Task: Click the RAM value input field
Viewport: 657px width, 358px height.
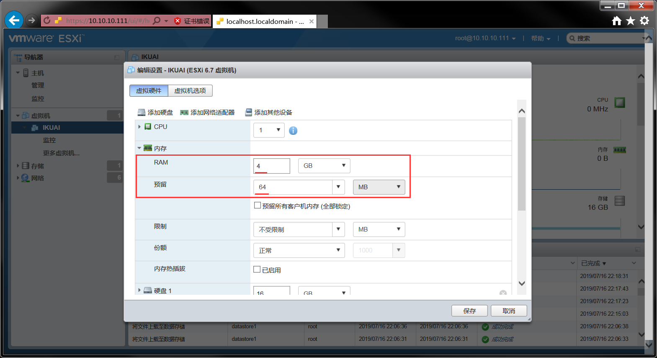Action: 272,166
